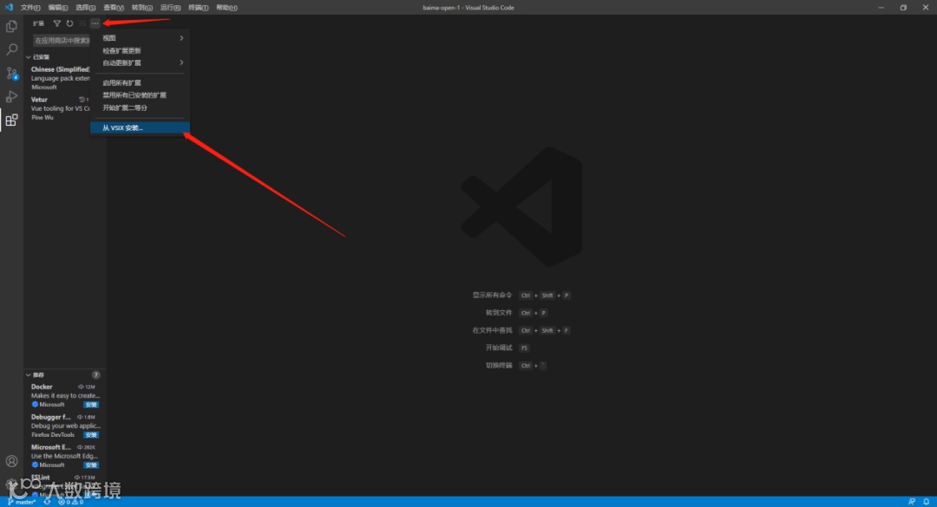937x507 pixels.
Task: Open the Debugger for Firefox extension entry
Action: pyautogui.click(x=64, y=426)
